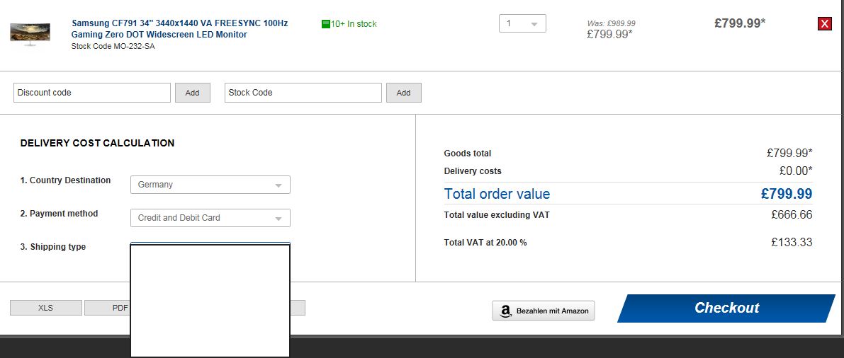This screenshot has width=844, height=358.
Task: Open the quantity dropdown showing 1
Action: point(522,23)
